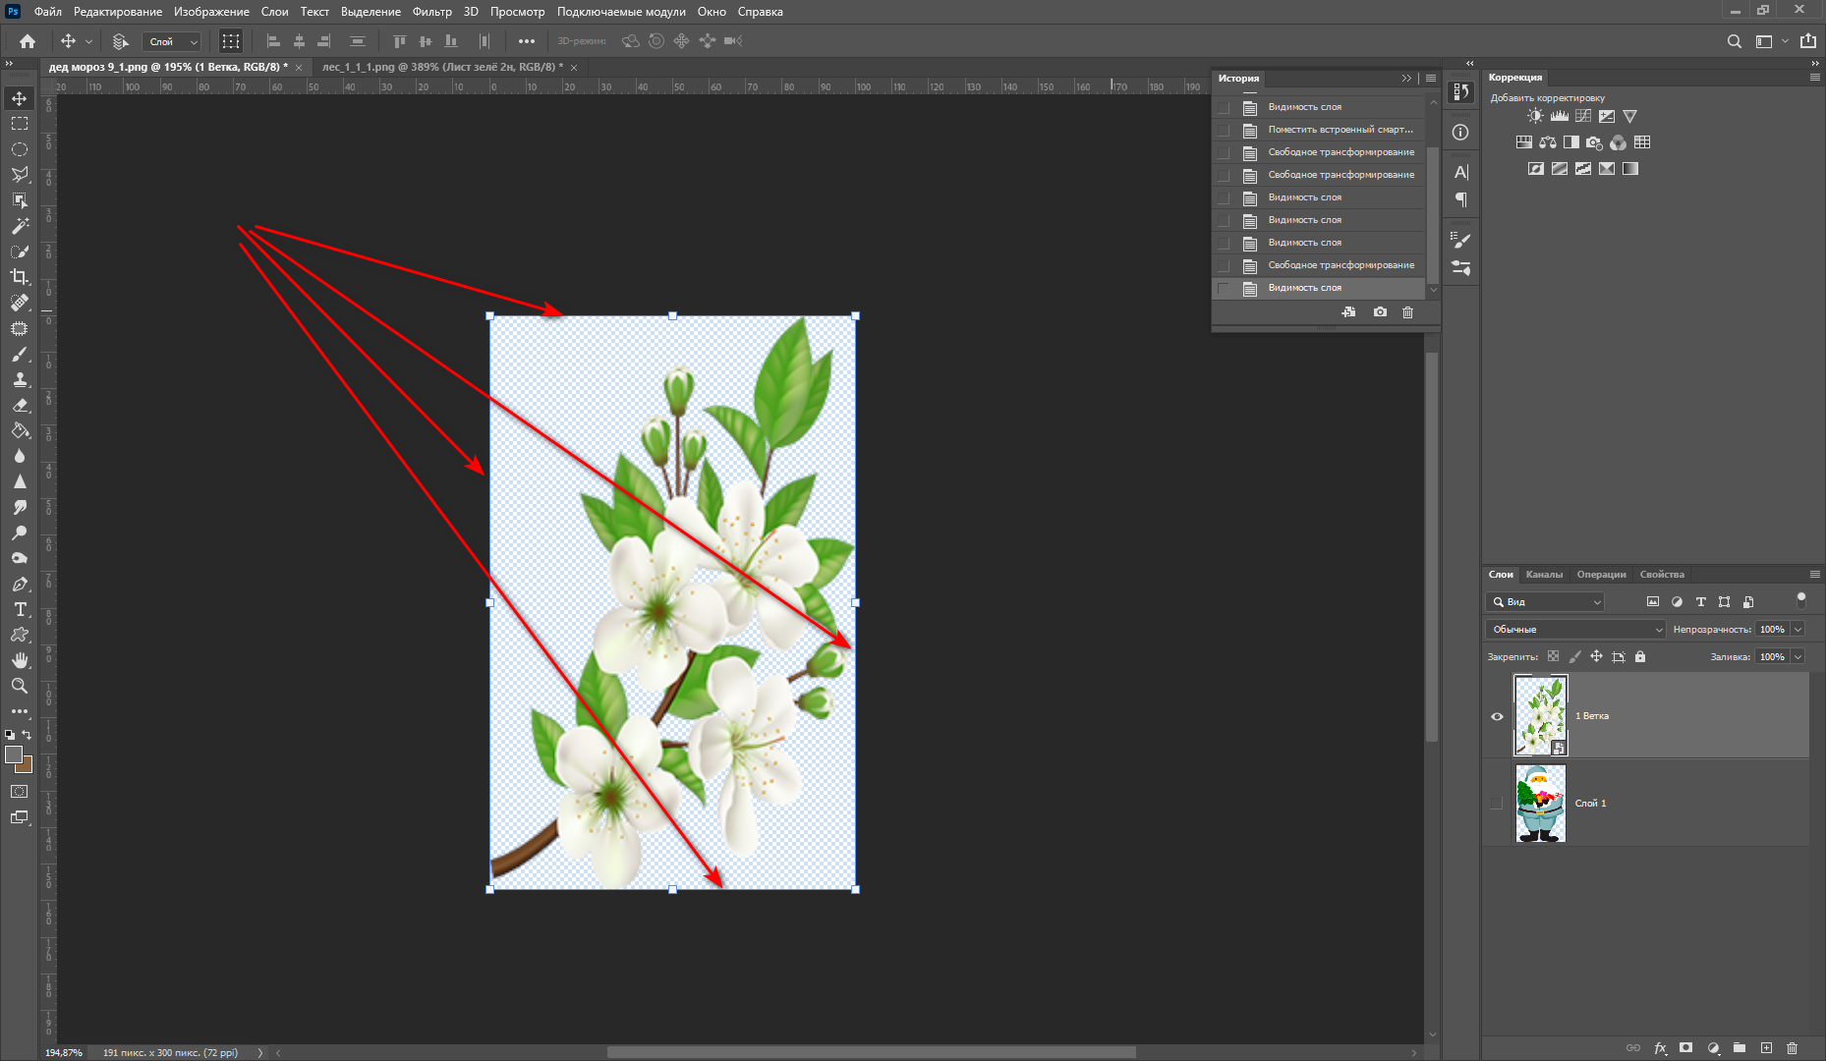Select '1 Ветка' layer name
The image size is (1826, 1061).
(1592, 716)
